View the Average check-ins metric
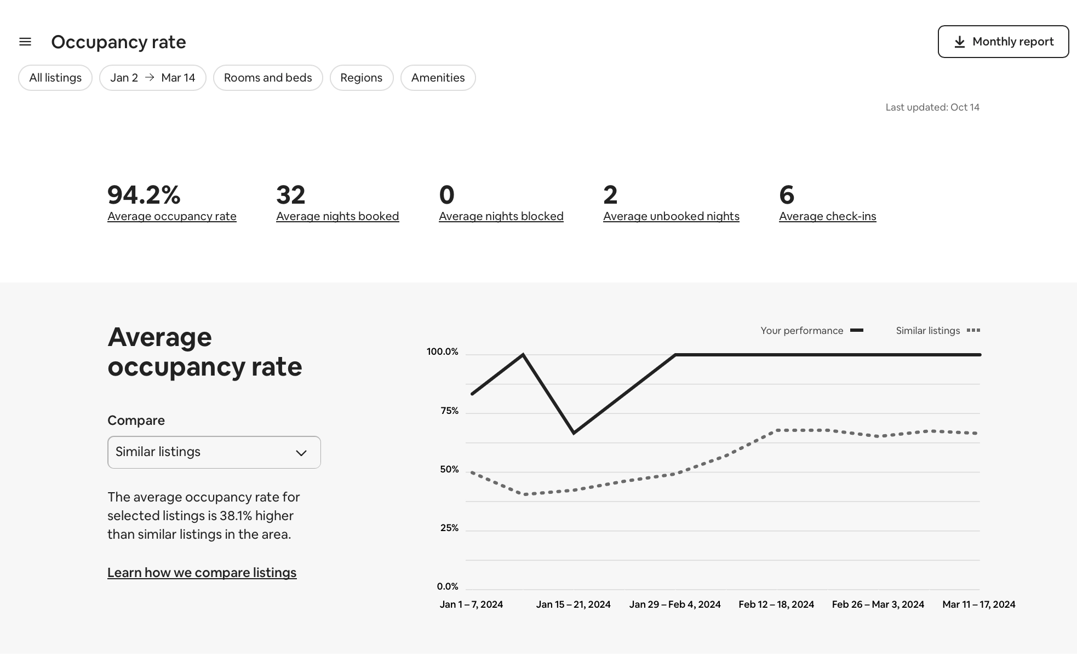The height and width of the screenshot is (657, 1077). 827,216
